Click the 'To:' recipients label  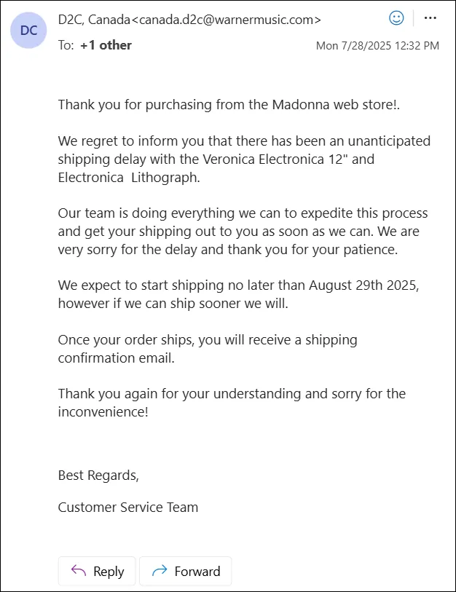[66, 45]
